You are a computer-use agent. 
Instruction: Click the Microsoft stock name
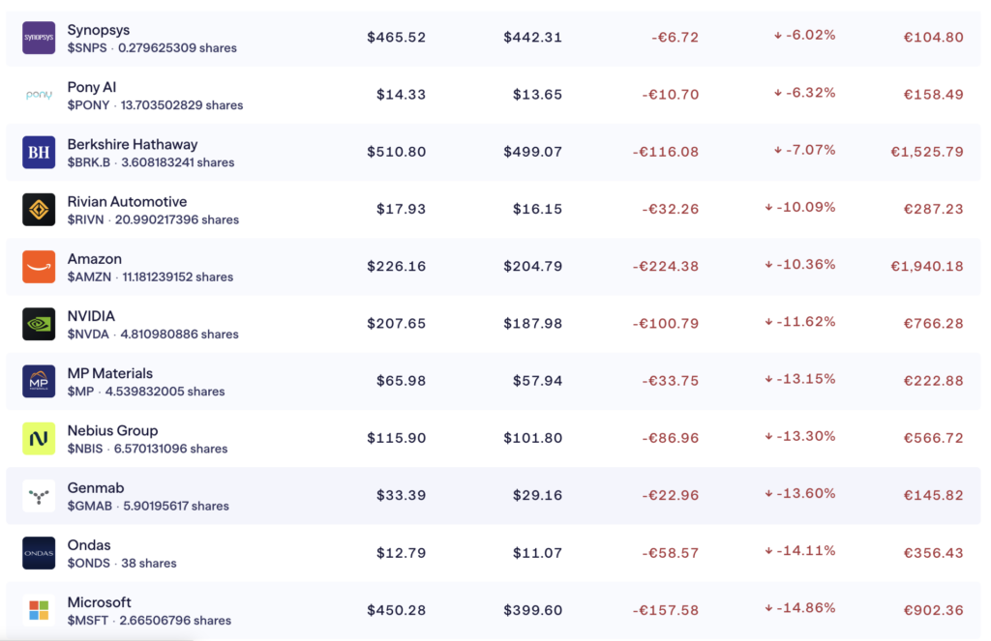point(100,602)
